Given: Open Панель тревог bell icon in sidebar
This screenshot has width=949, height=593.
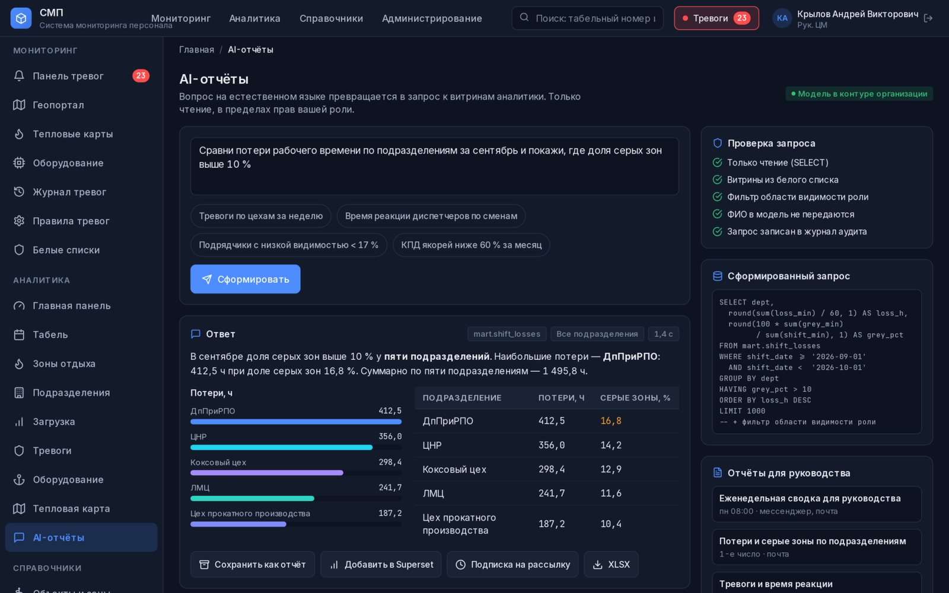Looking at the screenshot, I should (x=19, y=76).
